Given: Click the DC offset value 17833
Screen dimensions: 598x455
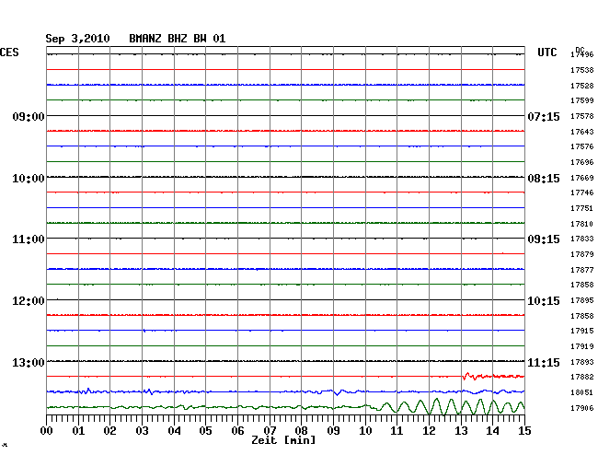Looking at the screenshot, I should tap(582, 239).
